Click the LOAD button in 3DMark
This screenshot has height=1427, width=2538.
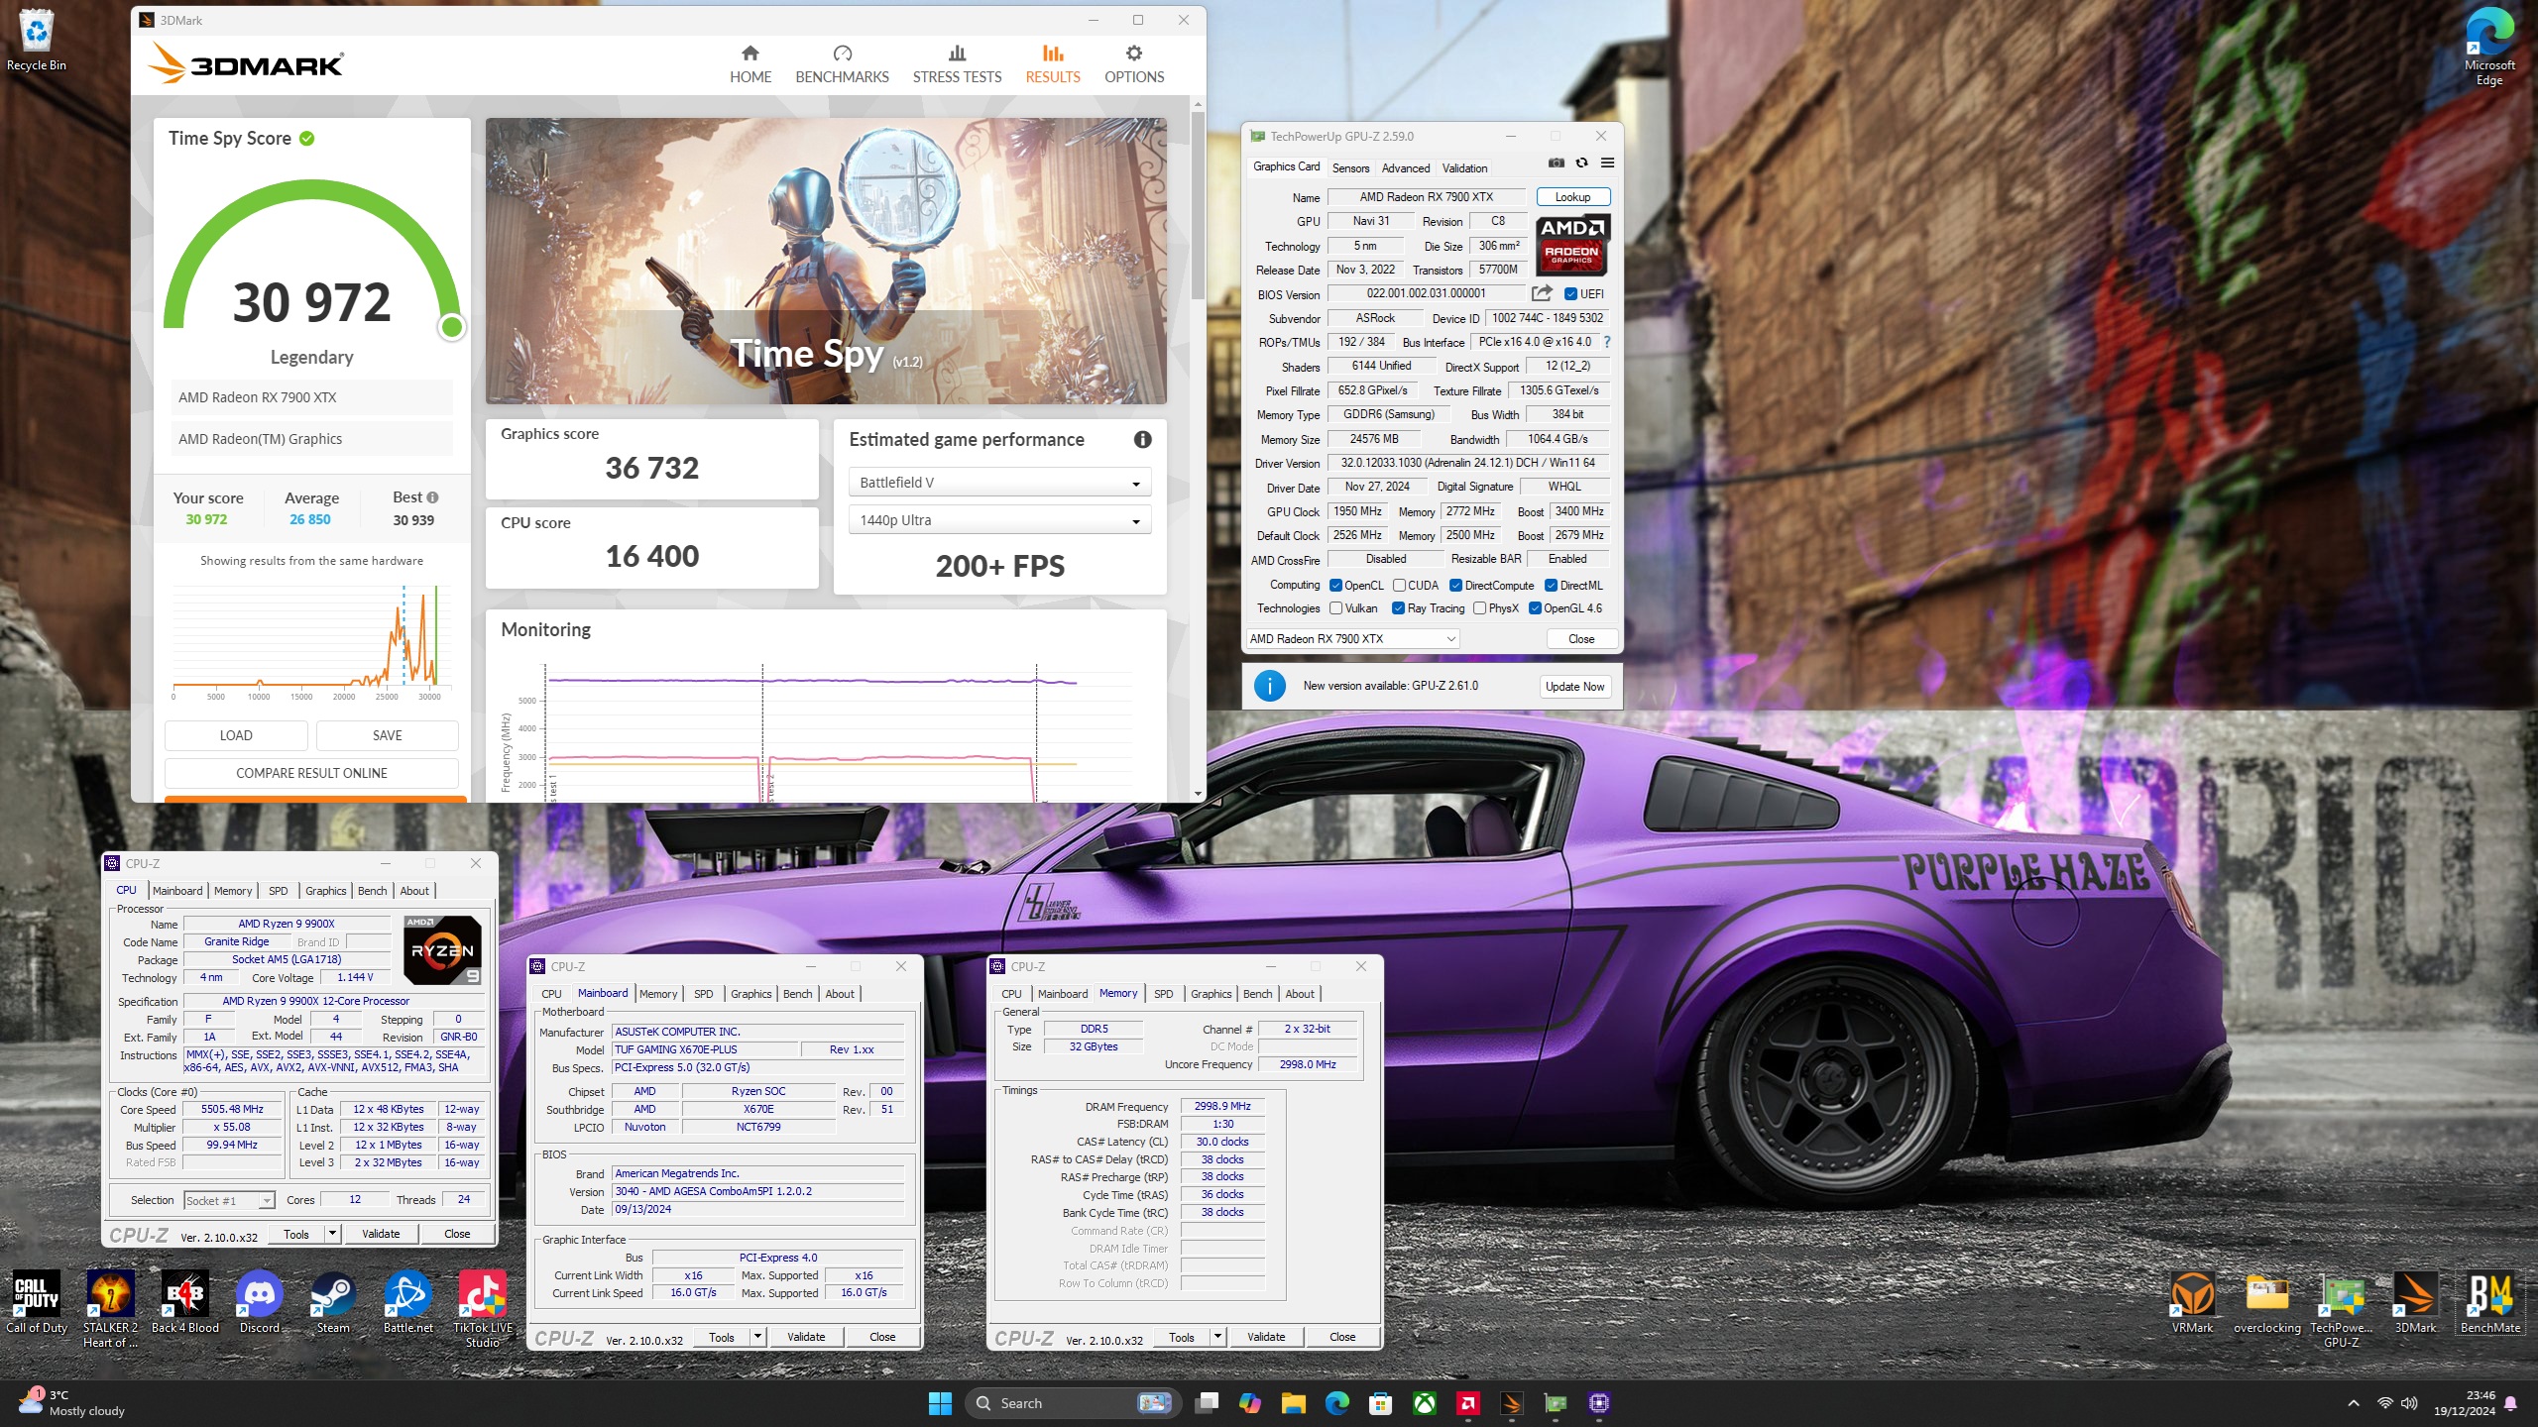(236, 735)
